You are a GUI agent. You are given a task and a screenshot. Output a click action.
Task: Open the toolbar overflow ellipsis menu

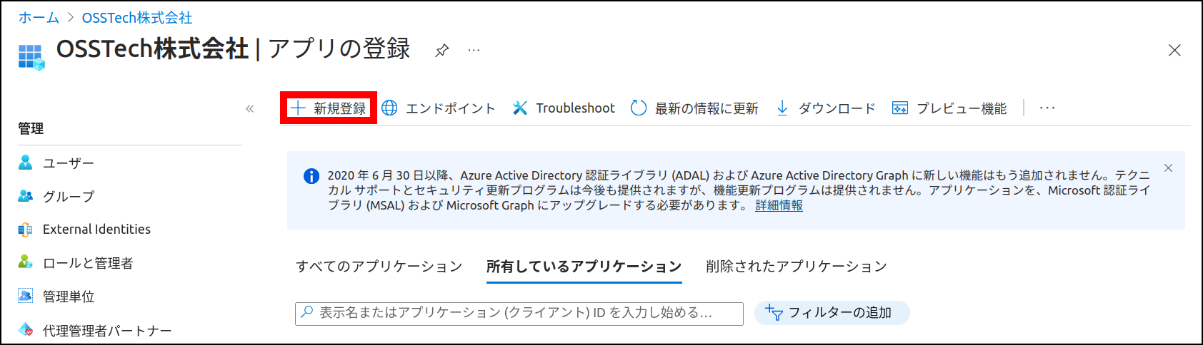[1047, 108]
